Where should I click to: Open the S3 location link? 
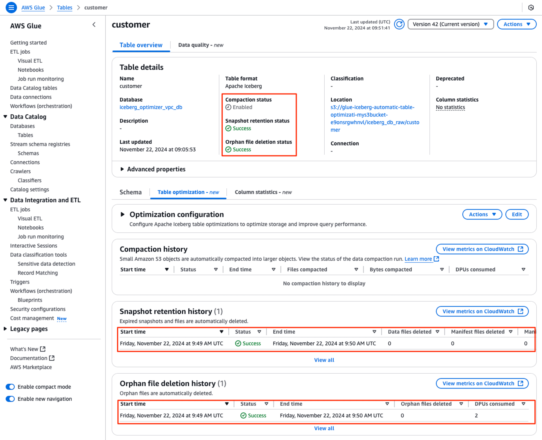coord(375,118)
